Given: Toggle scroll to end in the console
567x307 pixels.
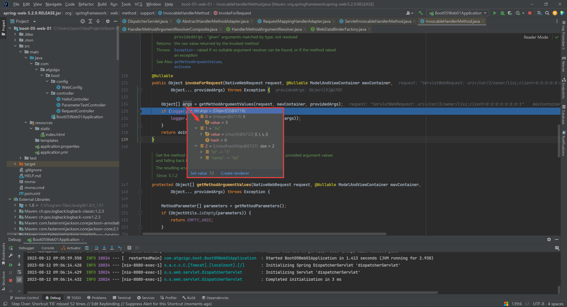Looking at the screenshot, I should (19, 279).
